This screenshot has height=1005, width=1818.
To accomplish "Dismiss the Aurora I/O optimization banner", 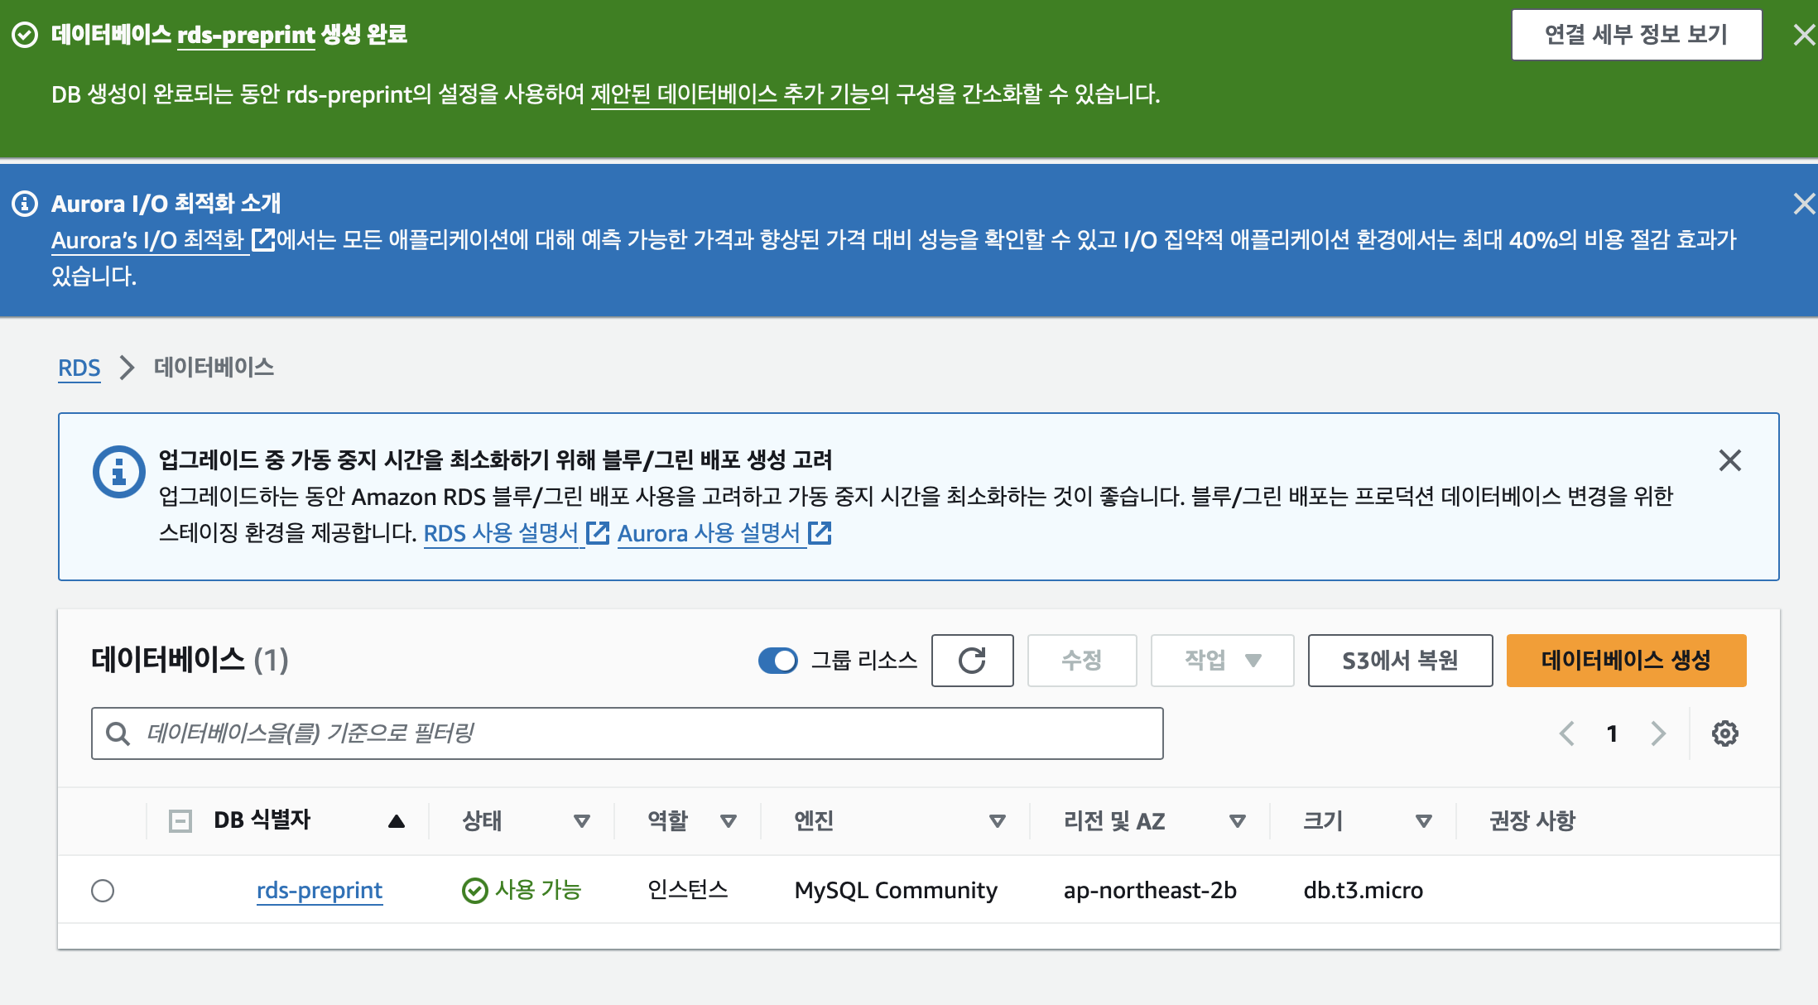I will coord(1804,204).
